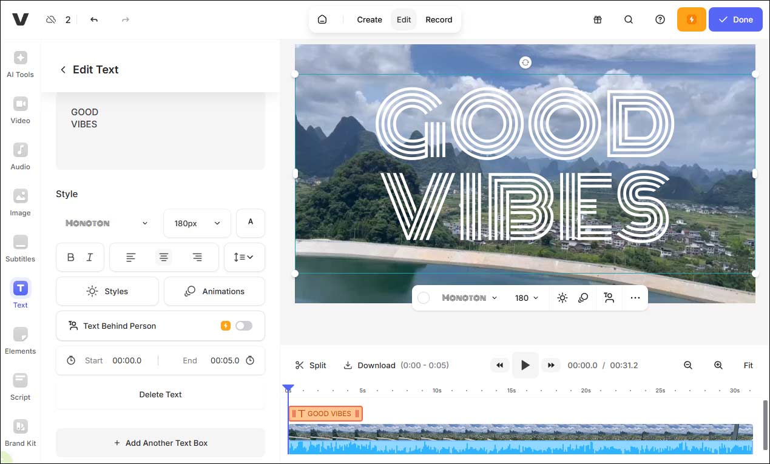Select the GOOD VIBES clip in timeline

tap(325, 413)
